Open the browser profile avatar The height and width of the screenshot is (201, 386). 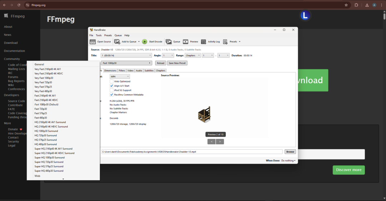coord(374,5)
